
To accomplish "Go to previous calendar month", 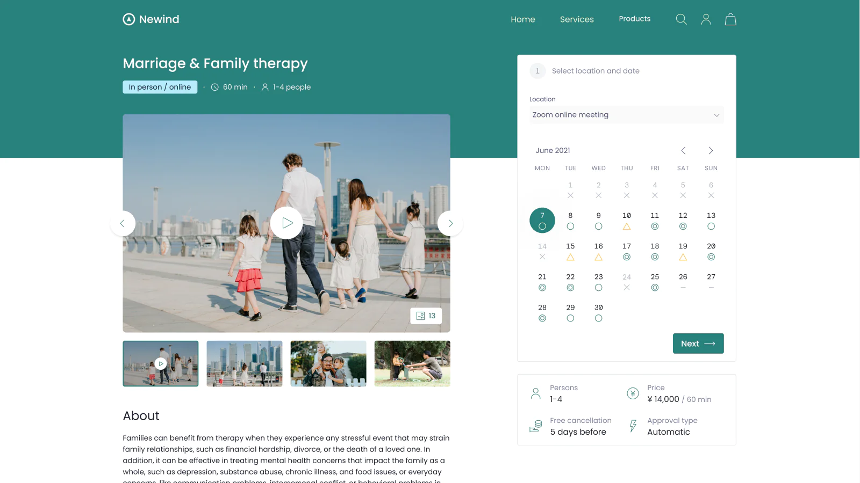I will 683,150.
